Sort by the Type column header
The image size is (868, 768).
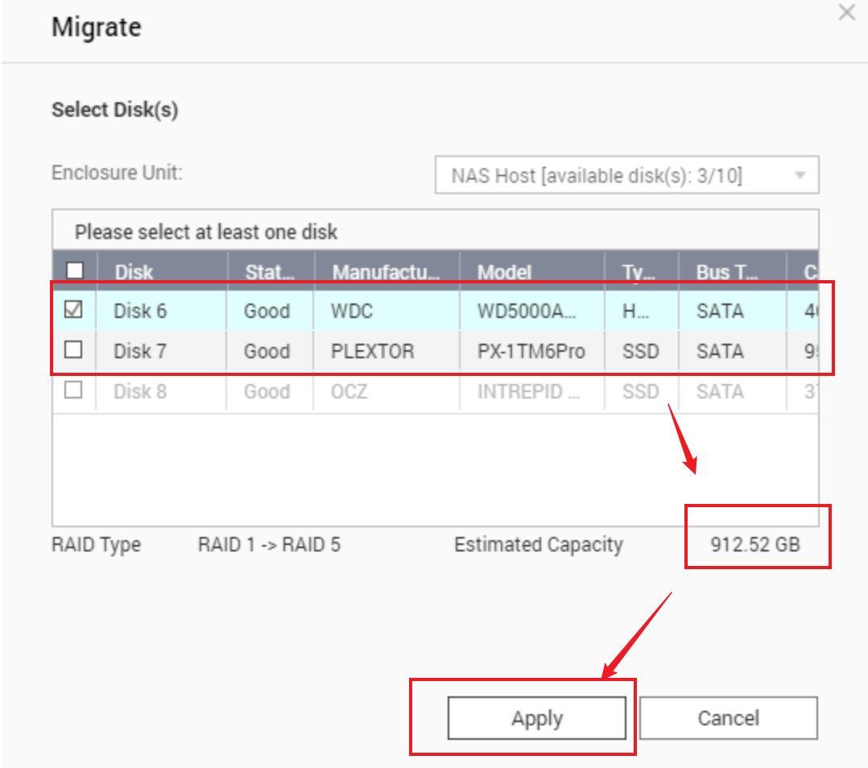click(x=641, y=271)
